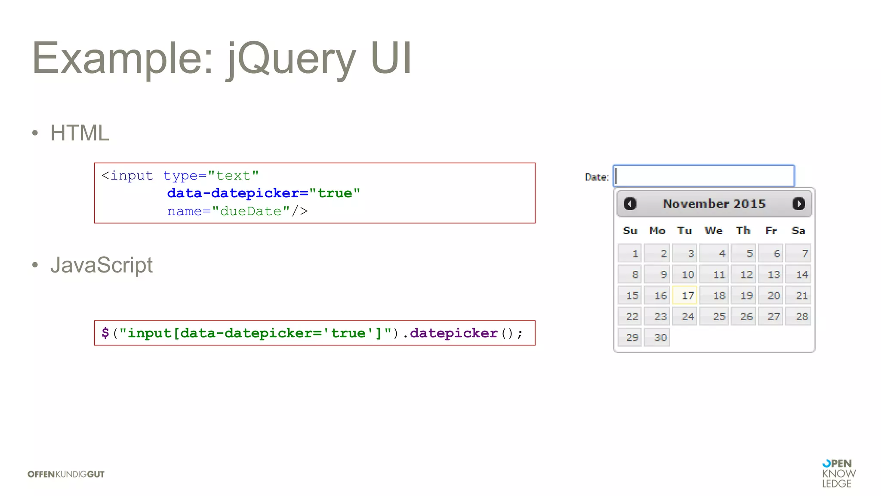Click date 25 in datepicker

pyautogui.click(x=714, y=316)
